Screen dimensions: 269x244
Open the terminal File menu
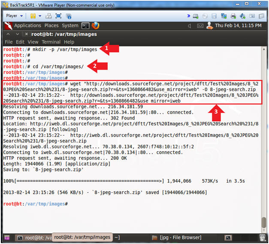tap(9, 42)
